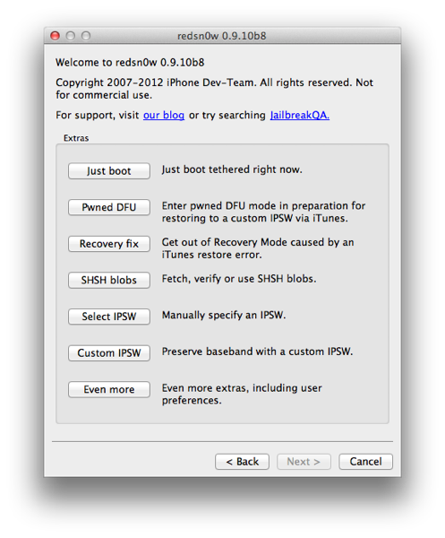Click the Custom IPSW button
Image resolution: width=445 pixels, height=538 pixels.
[109, 352]
